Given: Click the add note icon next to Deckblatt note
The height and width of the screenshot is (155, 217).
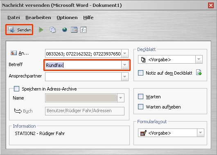Looking at the screenshot, I should pyautogui.click(x=199, y=72).
